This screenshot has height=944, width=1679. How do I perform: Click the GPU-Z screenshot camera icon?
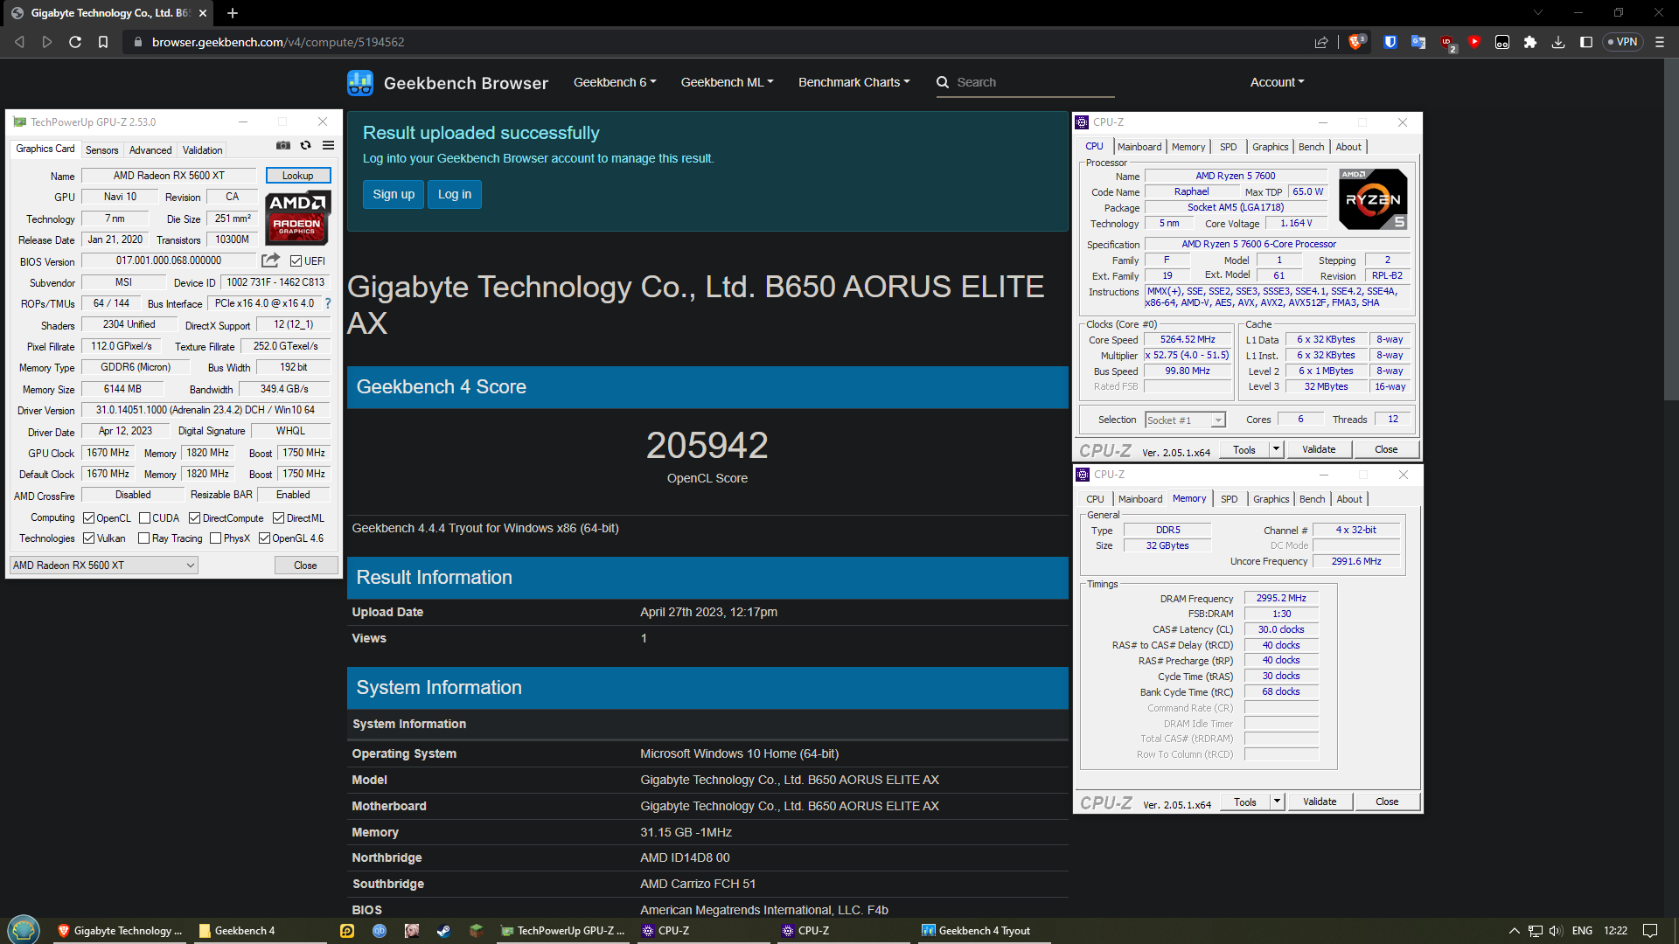click(283, 146)
